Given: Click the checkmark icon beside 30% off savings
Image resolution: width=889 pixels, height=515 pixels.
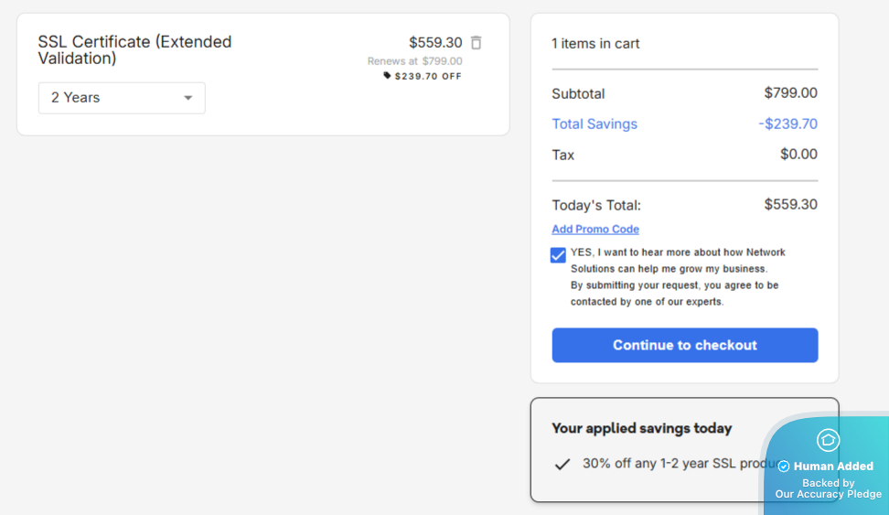Looking at the screenshot, I should click(562, 464).
